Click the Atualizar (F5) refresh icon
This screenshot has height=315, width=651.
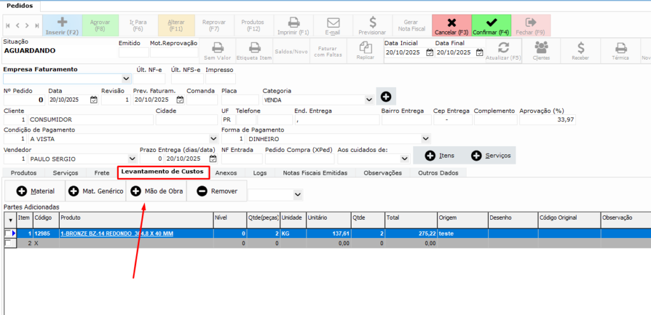click(x=503, y=48)
